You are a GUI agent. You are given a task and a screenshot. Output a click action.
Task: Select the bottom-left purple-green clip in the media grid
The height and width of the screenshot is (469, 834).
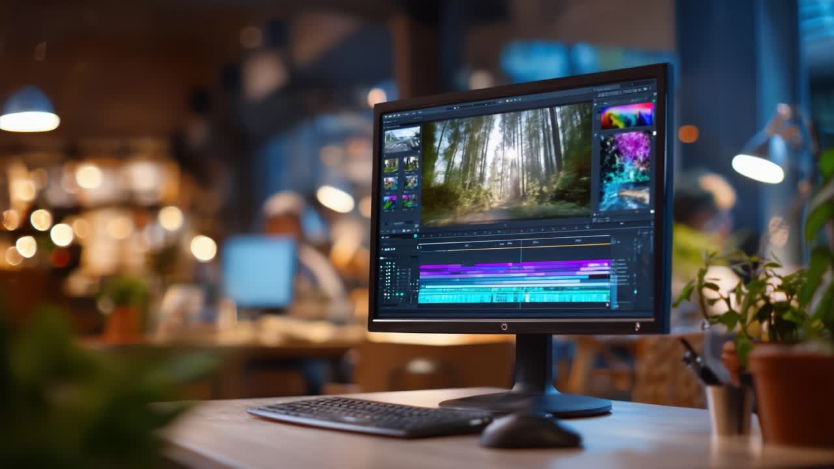tap(390, 203)
